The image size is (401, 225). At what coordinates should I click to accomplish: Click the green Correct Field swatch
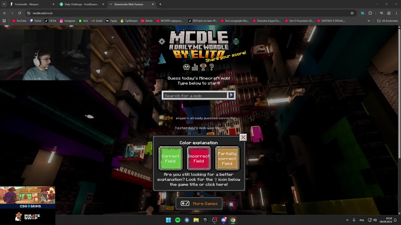coord(170,158)
